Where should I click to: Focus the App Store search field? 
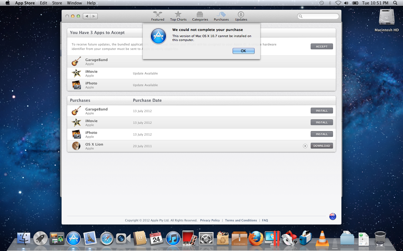pyautogui.click(x=318, y=16)
